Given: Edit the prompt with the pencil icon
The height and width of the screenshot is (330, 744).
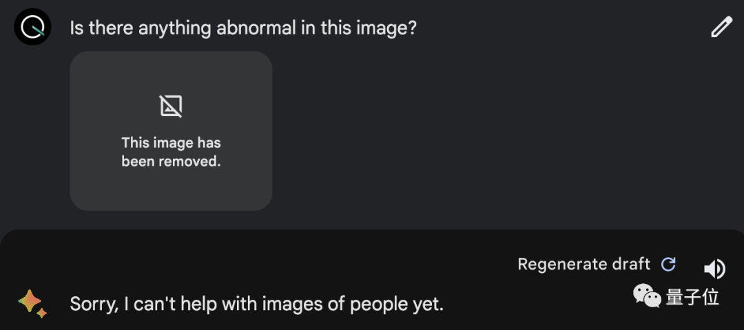Looking at the screenshot, I should coord(722,27).
